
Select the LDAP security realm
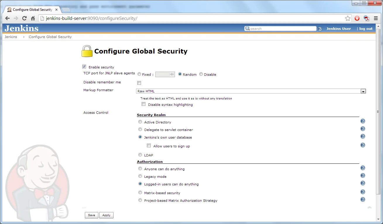140,155
